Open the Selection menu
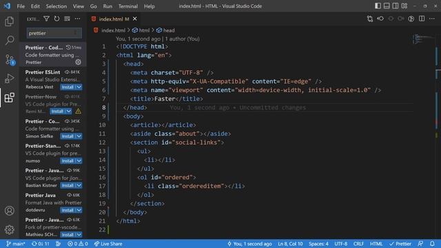This screenshot has height=248, width=441. 57,6
